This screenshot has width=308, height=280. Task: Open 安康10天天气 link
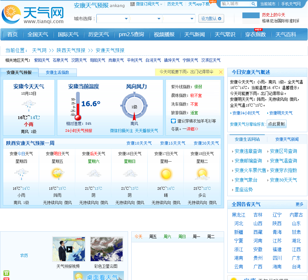click(139, 143)
